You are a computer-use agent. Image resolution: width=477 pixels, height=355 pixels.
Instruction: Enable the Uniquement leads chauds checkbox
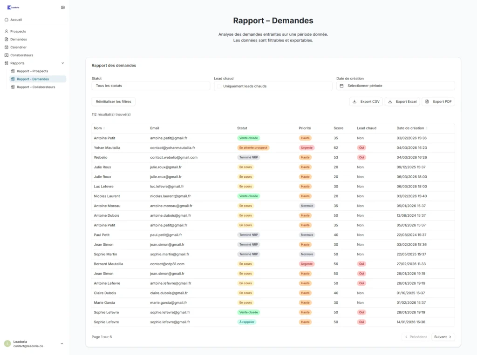tap(219, 86)
